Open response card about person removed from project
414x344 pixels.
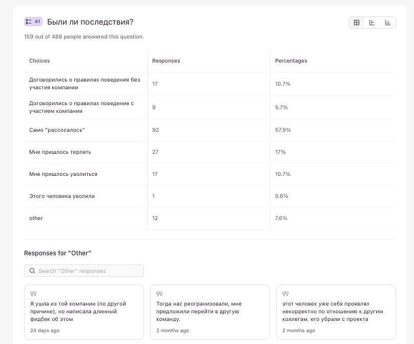336,312
